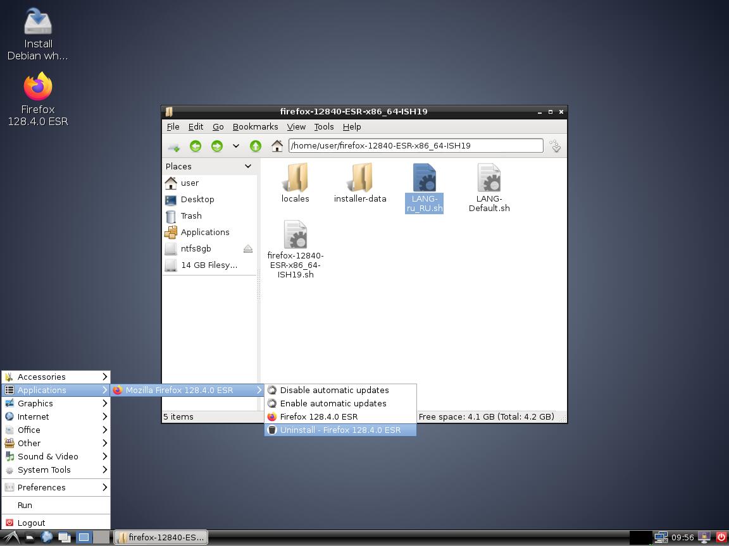The image size is (729, 546).
Task: Open web browser globe taskbar launcher
Action: tap(46, 538)
